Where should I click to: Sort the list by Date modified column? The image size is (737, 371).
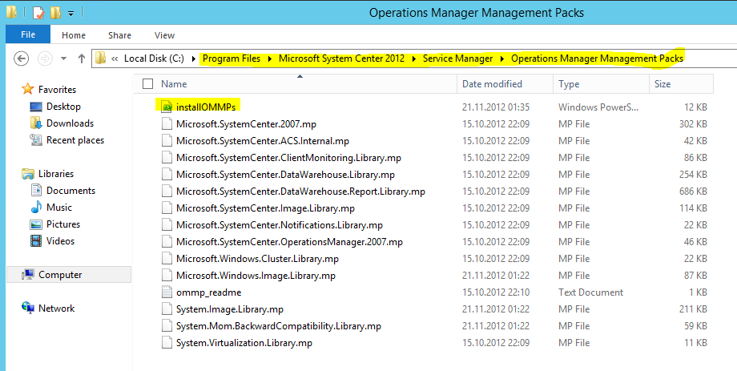point(492,84)
